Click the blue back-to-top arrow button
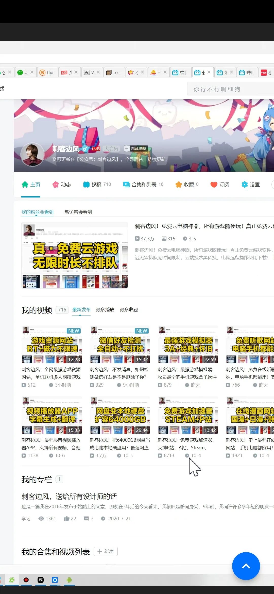The width and height of the screenshot is (274, 594). [246, 566]
